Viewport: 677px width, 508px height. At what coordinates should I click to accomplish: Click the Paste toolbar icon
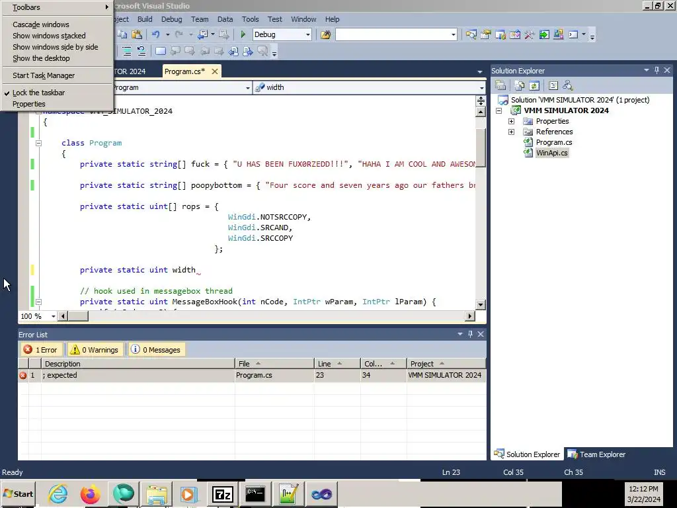(x=137, y=34)
